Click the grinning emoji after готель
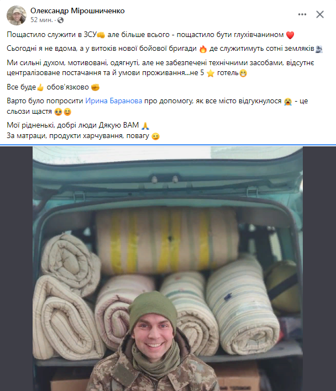 tap(243, 73)
